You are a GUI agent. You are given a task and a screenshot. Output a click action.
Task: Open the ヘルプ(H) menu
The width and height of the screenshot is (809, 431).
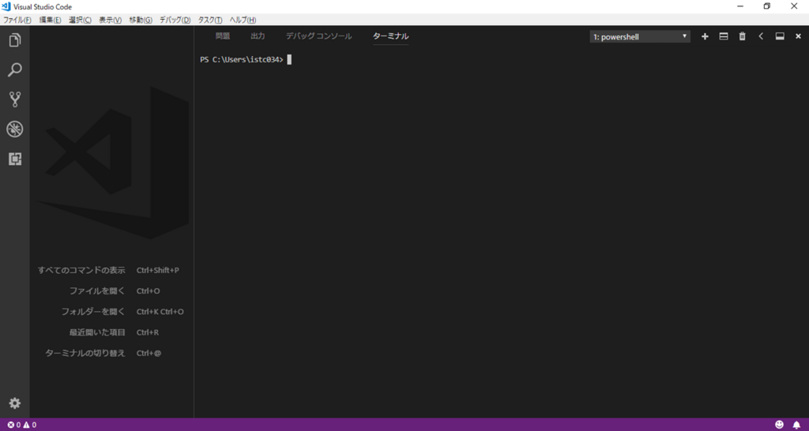pos(243,20)
